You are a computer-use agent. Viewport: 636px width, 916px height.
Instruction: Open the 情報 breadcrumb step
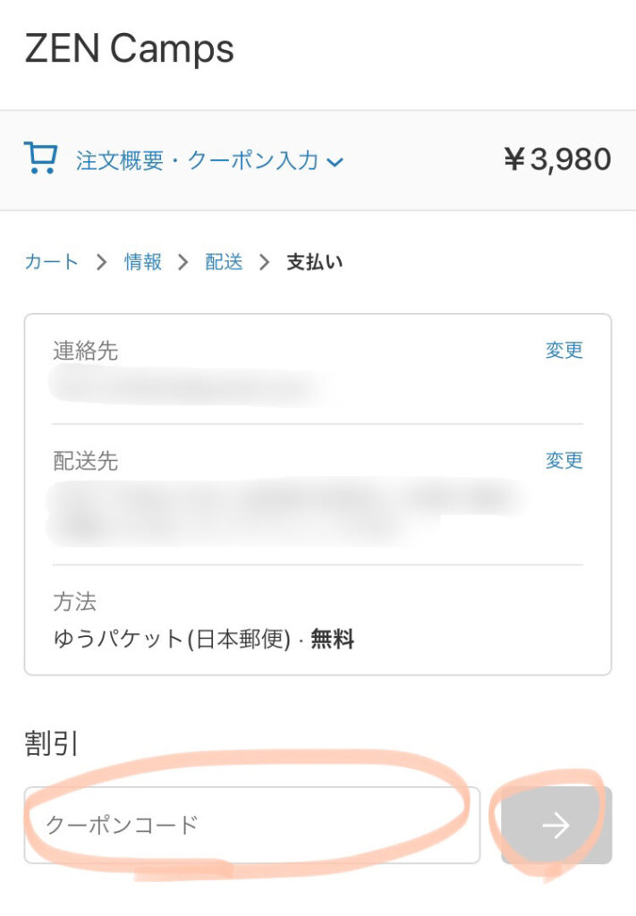pyautogui.click(x=143, y=262)
